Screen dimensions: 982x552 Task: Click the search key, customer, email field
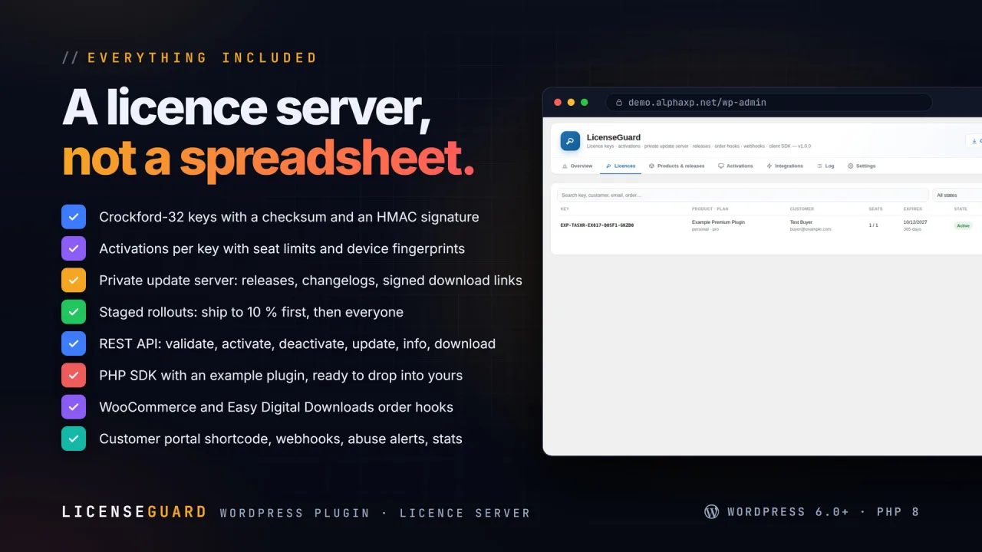pos(743,195)
